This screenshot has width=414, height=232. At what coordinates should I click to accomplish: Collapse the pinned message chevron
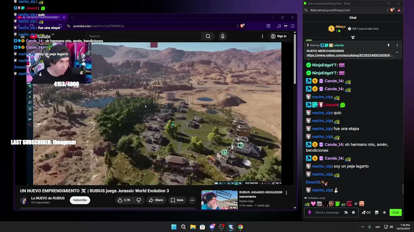(397, 52)
